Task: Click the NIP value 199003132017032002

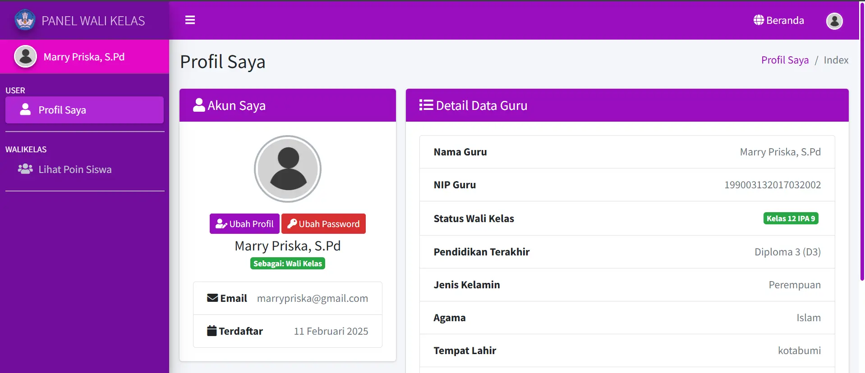Action: click(773, 185)
